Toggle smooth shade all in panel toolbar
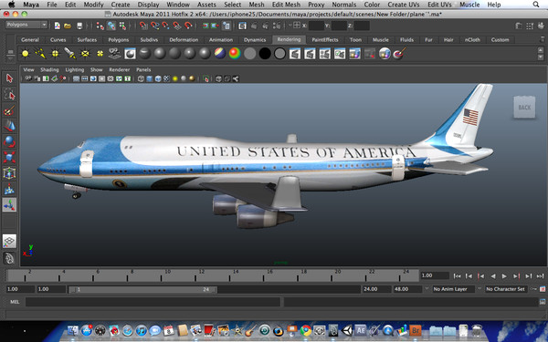Image resolution: width=548 pixels, height=342 pixels. click(149, 78)
